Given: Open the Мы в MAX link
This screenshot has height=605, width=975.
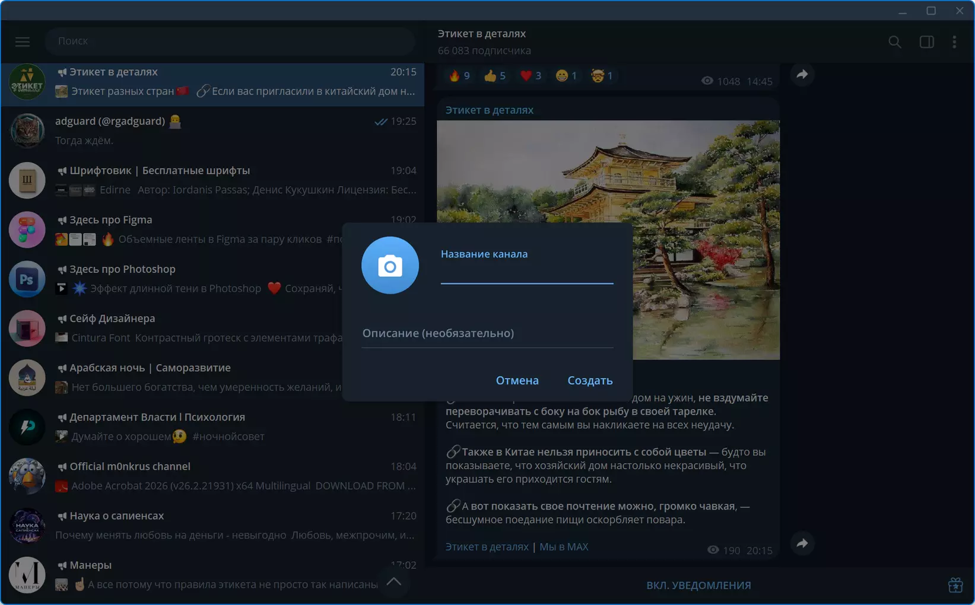Looking at the screenshot, I should (564, 547).
